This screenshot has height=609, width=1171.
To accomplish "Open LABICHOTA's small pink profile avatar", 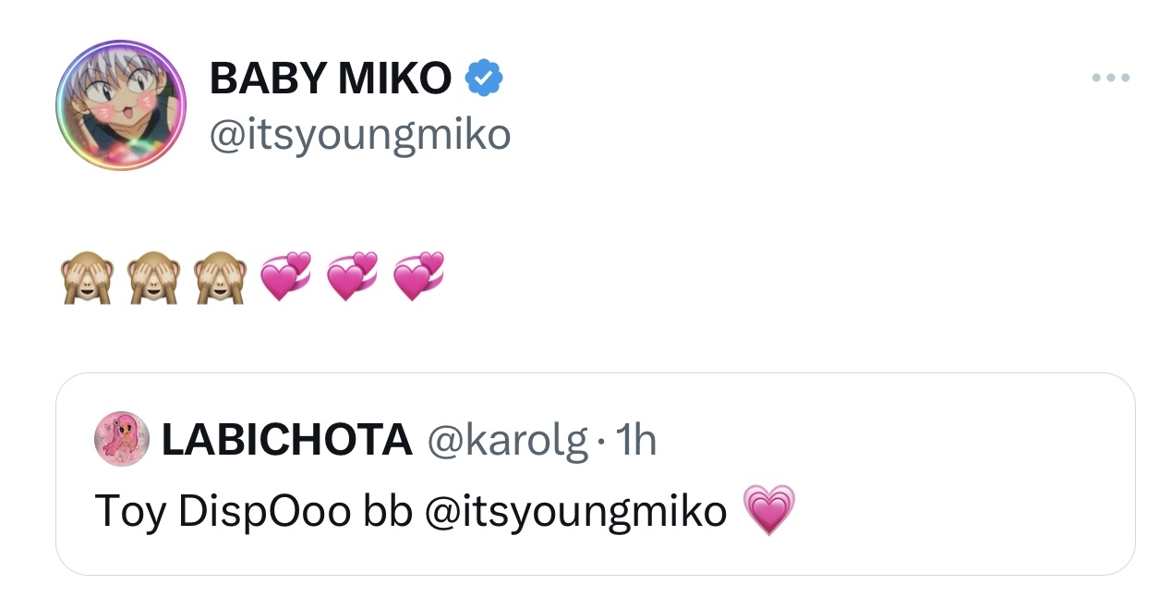I will (x=121, y=439).
